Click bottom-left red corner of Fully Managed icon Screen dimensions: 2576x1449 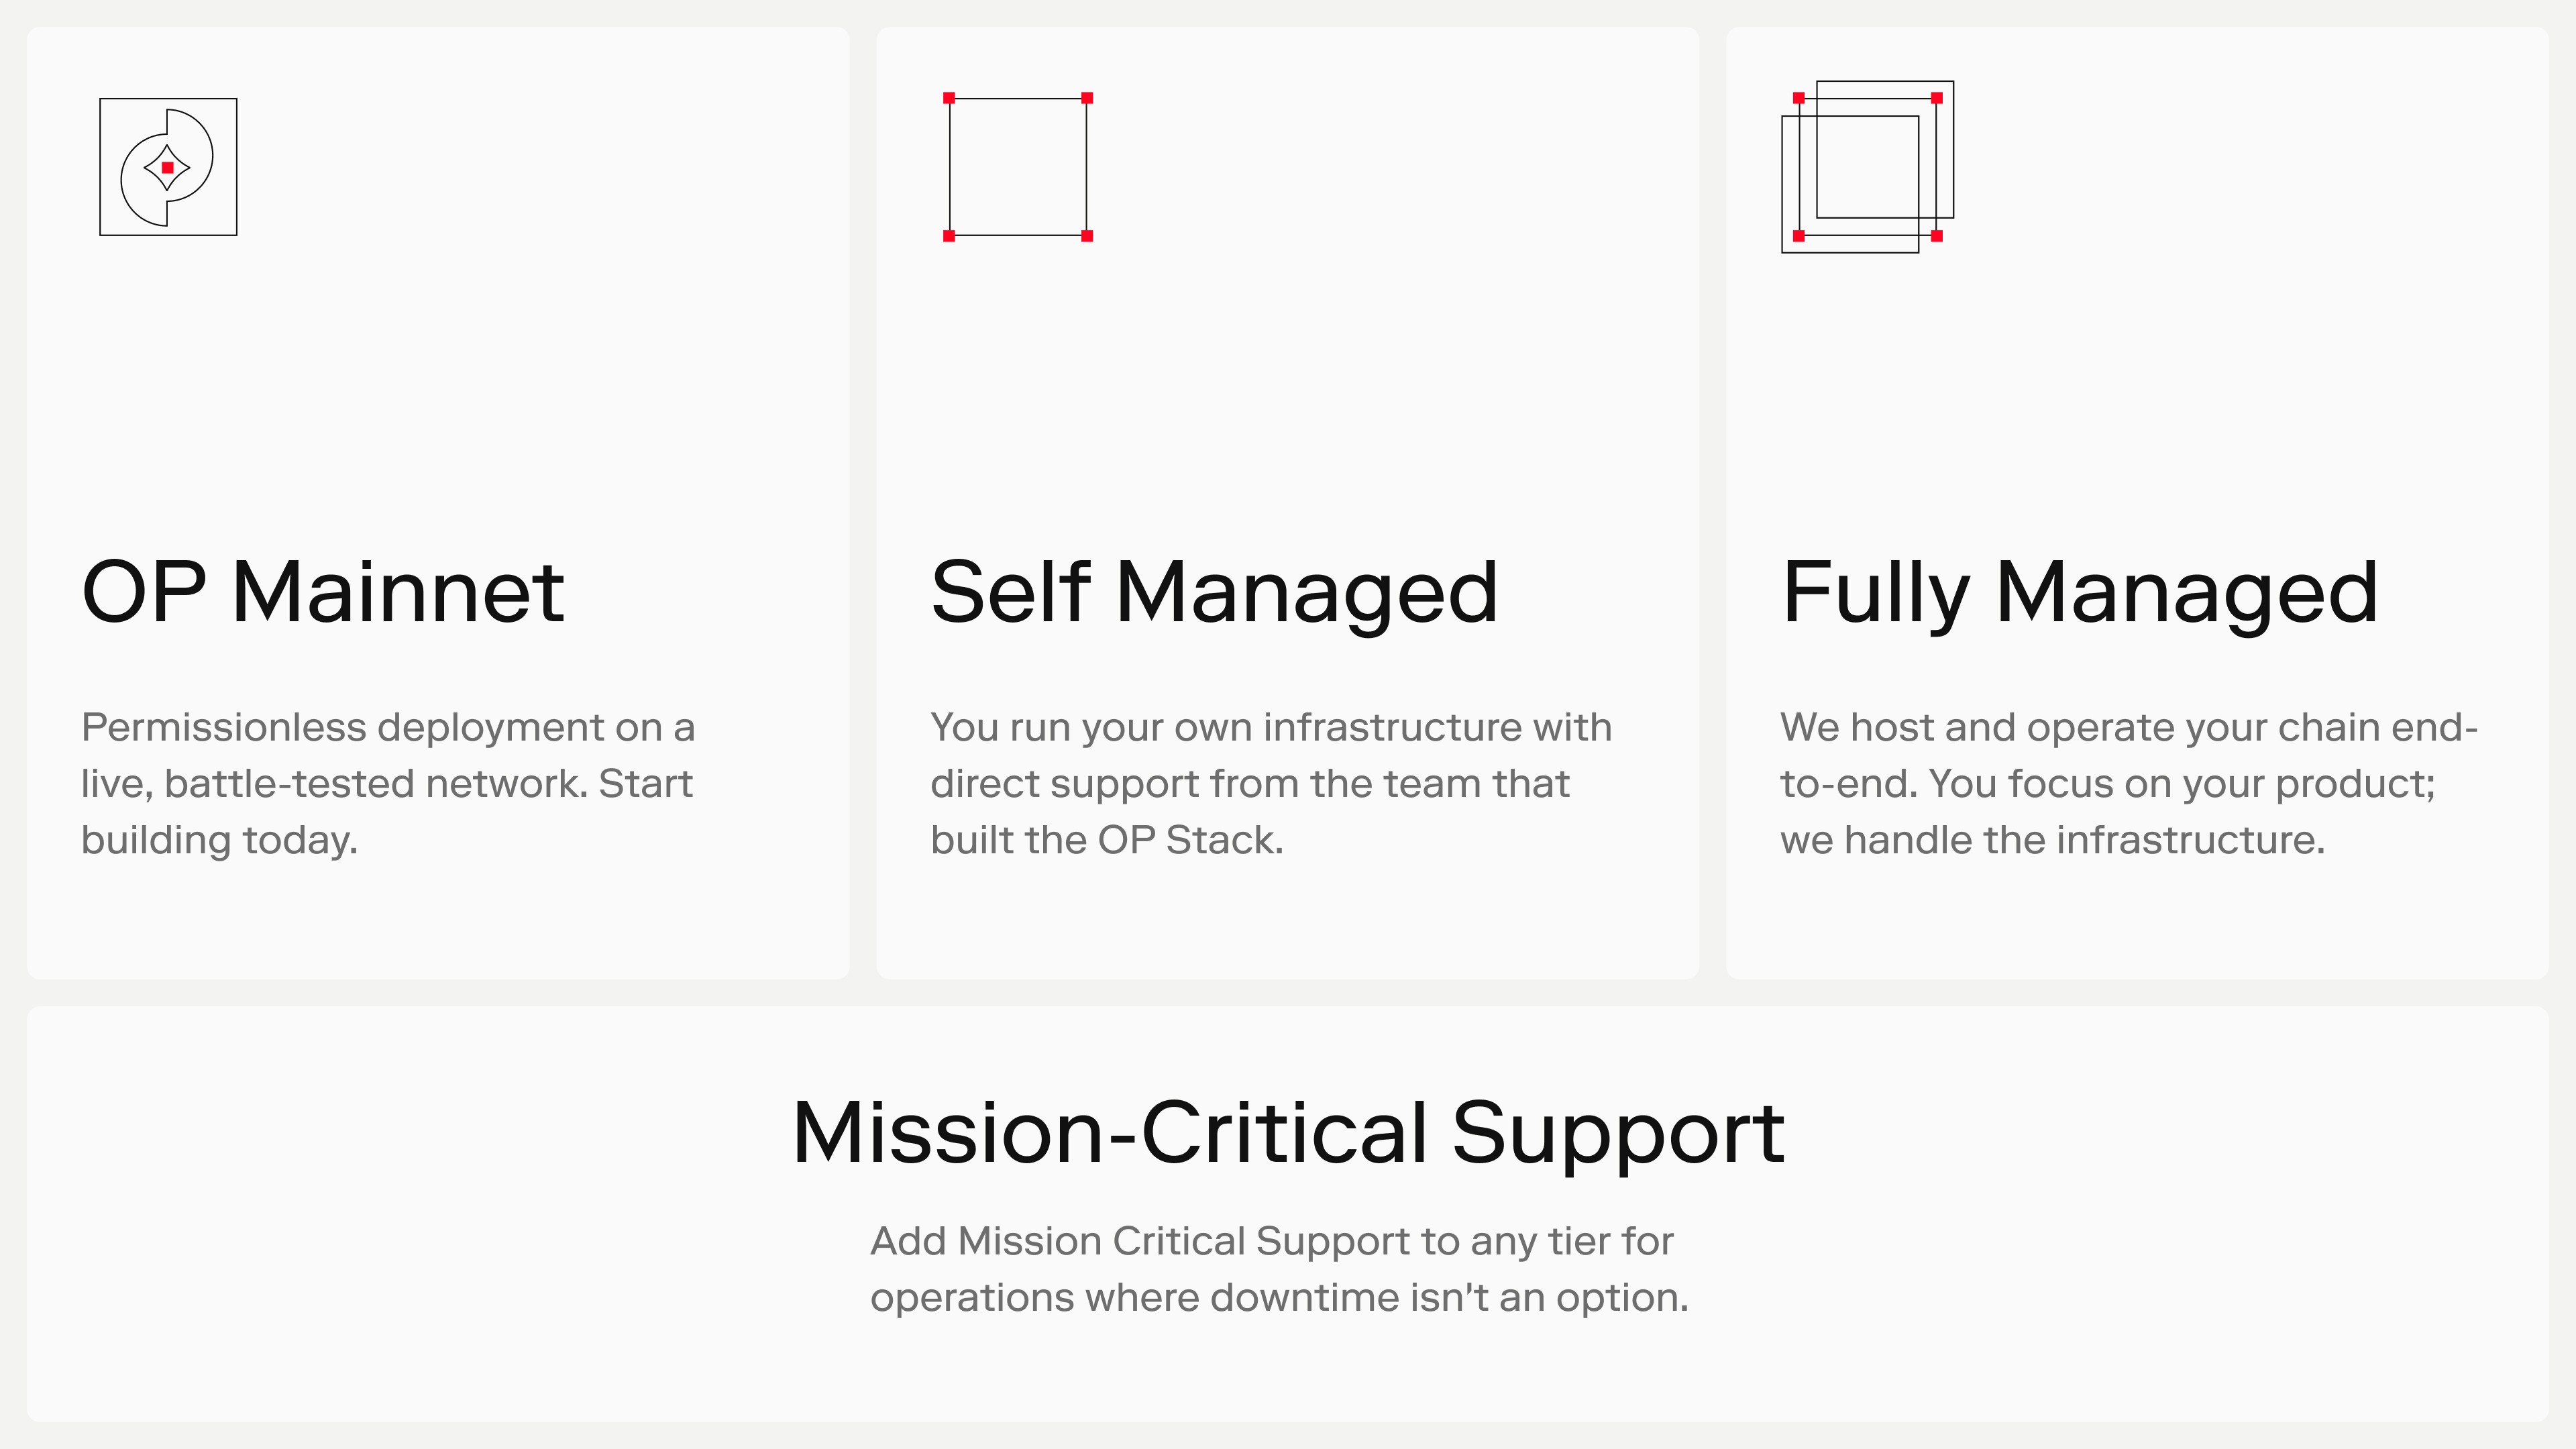[x=1799, y=236]
